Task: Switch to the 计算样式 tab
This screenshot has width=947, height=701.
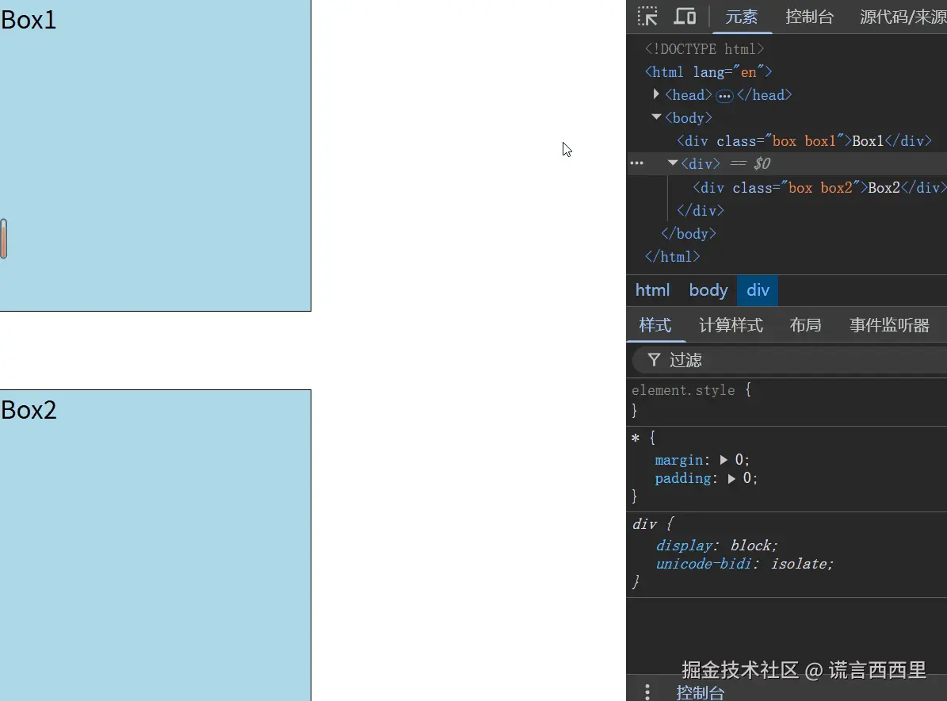Action: pyautogui.click(x=731, y=325)
